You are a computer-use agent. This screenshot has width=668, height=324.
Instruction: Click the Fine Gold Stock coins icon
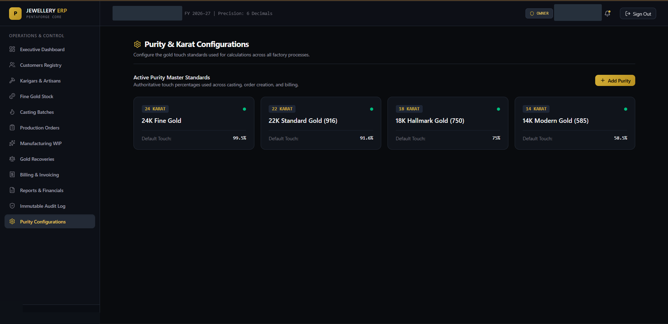pyautogui.click(x=12, y=96)
